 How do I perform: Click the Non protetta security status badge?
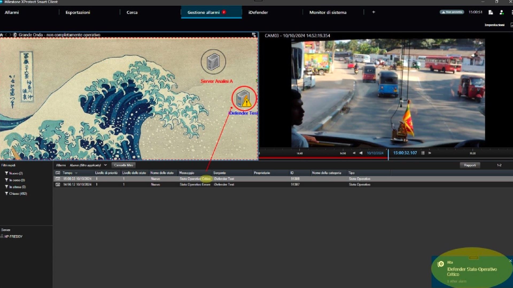pyautogui.click(x=452, y=12)
